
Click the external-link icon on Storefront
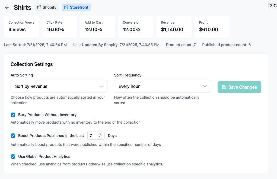point(66,8)
